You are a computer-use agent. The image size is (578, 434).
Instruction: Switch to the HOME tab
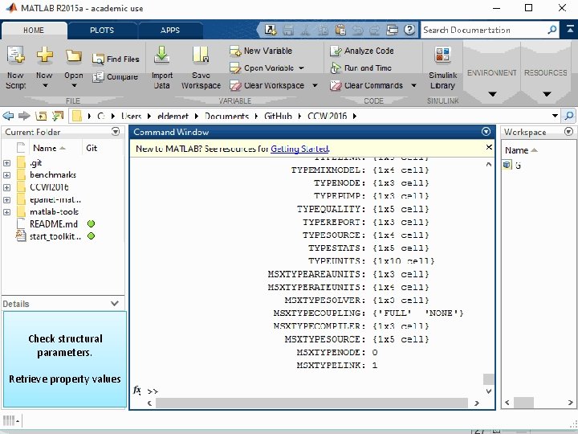[x=34, y=31]
